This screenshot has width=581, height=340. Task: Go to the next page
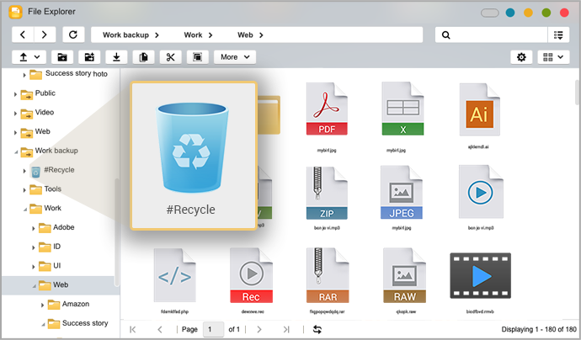[x=259, y=329]
